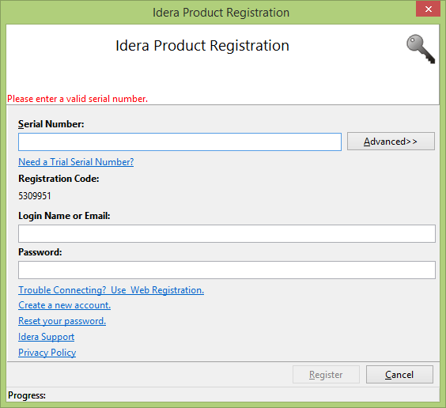
Task: Click into the Password field
Action: pos(227,270)
